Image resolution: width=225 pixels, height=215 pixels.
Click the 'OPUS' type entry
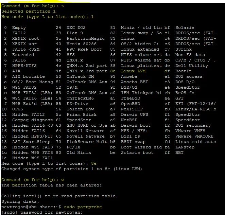click(x=18, y=109)
